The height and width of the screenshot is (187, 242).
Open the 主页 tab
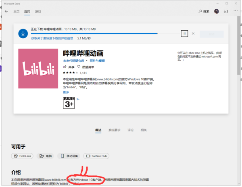pos(17,11)
